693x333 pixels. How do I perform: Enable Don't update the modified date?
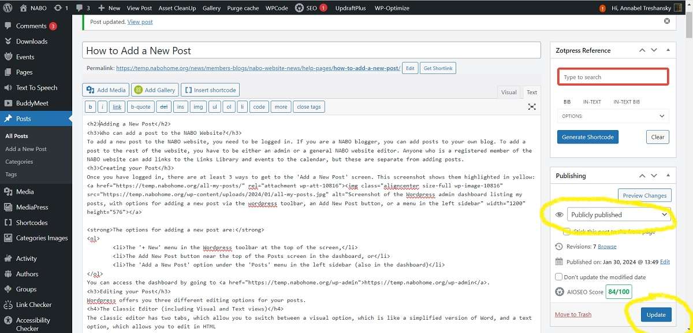point(558,277)
